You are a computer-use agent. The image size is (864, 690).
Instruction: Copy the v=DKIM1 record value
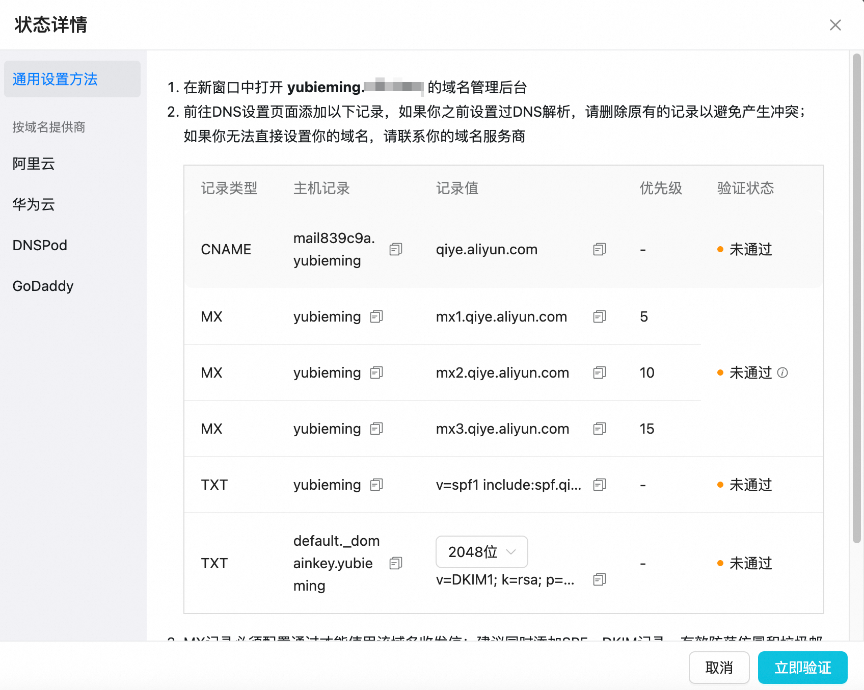600,579
